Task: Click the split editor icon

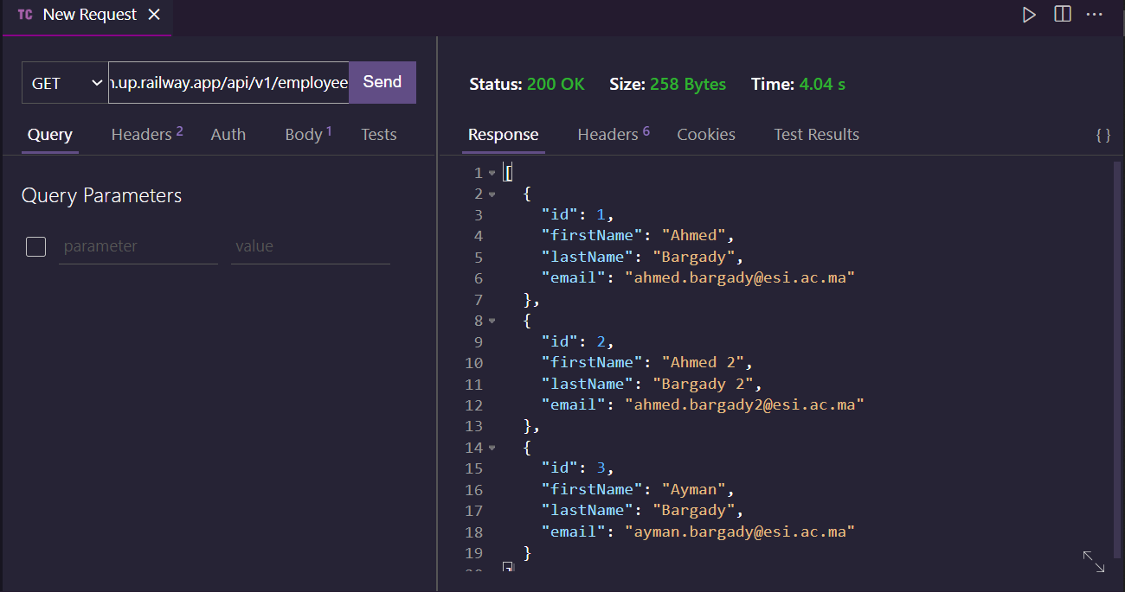Action: click(1062, 14)
